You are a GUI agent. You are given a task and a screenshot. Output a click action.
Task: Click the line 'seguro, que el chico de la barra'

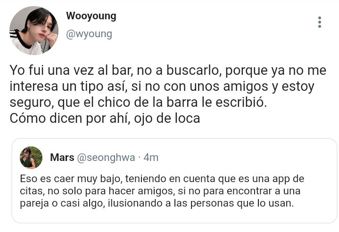click(138, 103)
